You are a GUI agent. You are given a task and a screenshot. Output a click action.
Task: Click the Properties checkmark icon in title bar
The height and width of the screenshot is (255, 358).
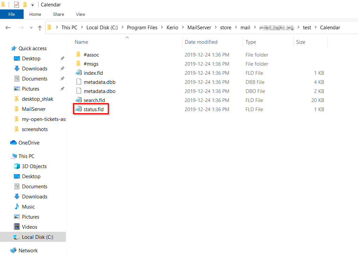coord(17,5)
